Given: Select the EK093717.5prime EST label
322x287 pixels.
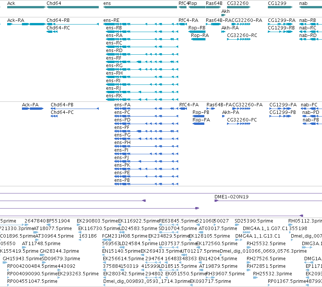Looking at the screenshot, I should 210,281.
